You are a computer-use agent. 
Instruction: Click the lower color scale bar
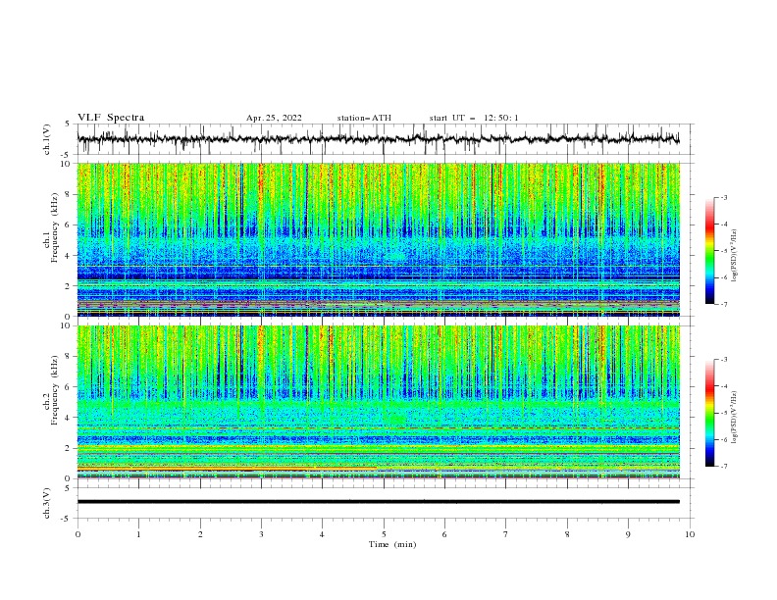(709, 413)
